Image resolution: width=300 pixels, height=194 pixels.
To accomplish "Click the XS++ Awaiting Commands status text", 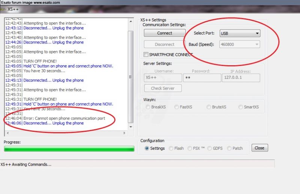I will point(26,164).
